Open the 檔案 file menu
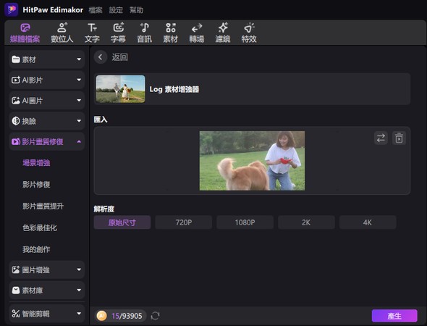This screenshot has width=427, height=326. (x=96, y=10)
